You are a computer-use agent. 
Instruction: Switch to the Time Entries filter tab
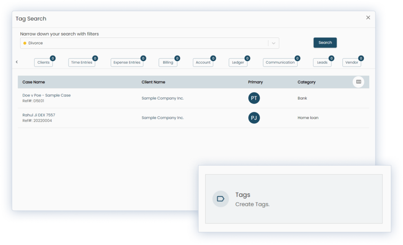[x=81, y=62]
